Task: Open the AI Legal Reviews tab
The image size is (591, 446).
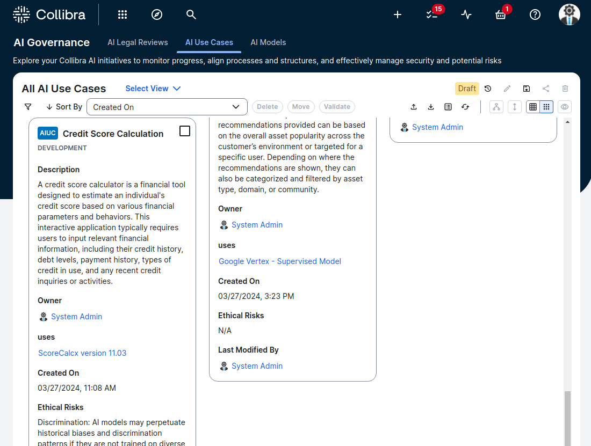Action: (x=138, y=42)
